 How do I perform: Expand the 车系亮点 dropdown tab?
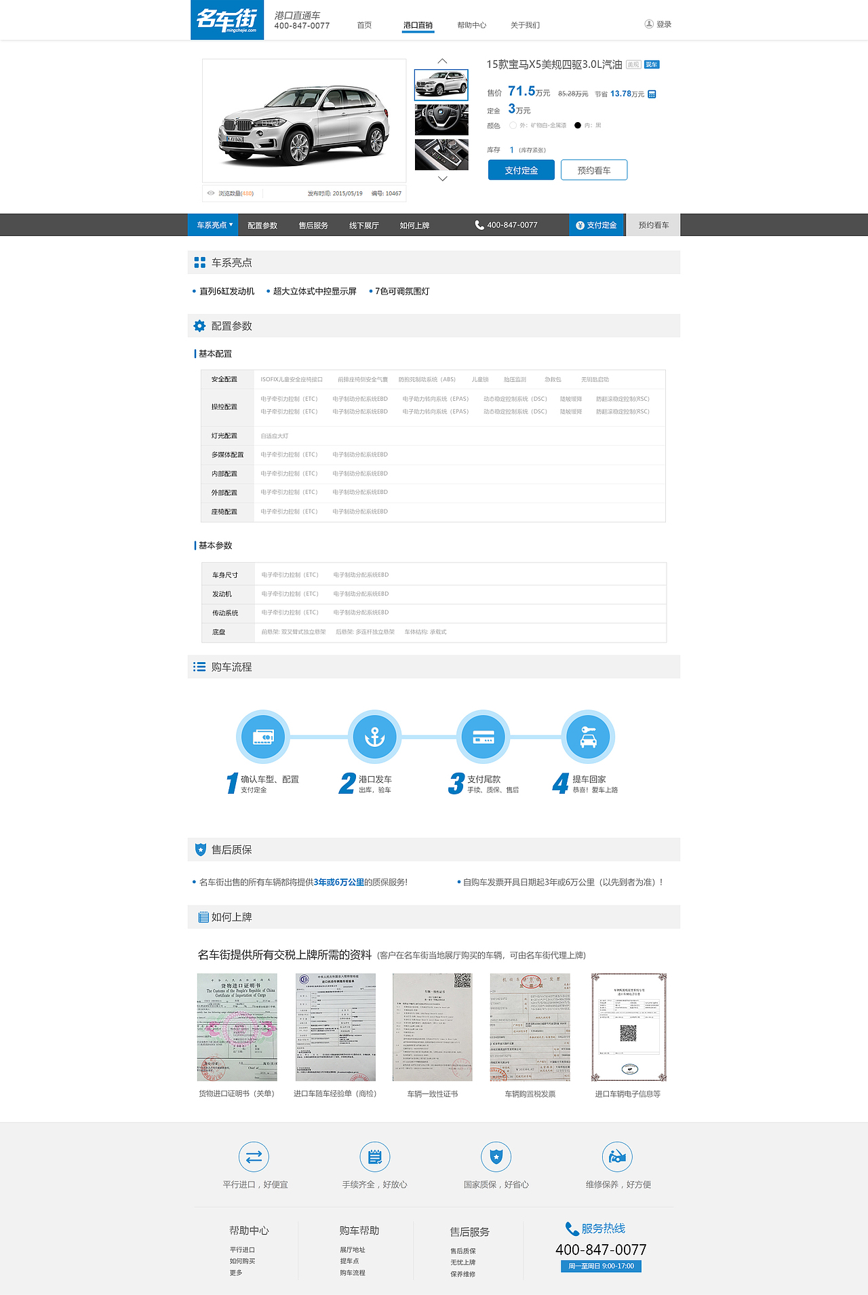[213, 225]
